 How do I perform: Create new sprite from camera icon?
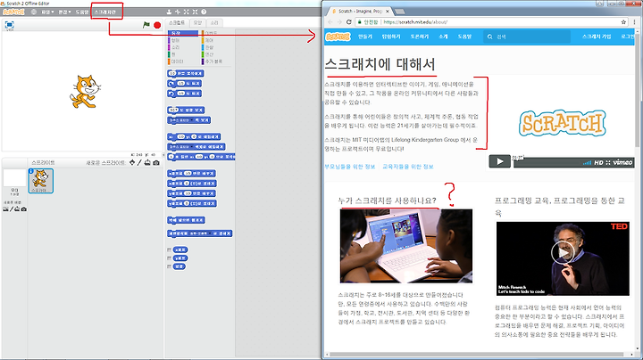156,162
